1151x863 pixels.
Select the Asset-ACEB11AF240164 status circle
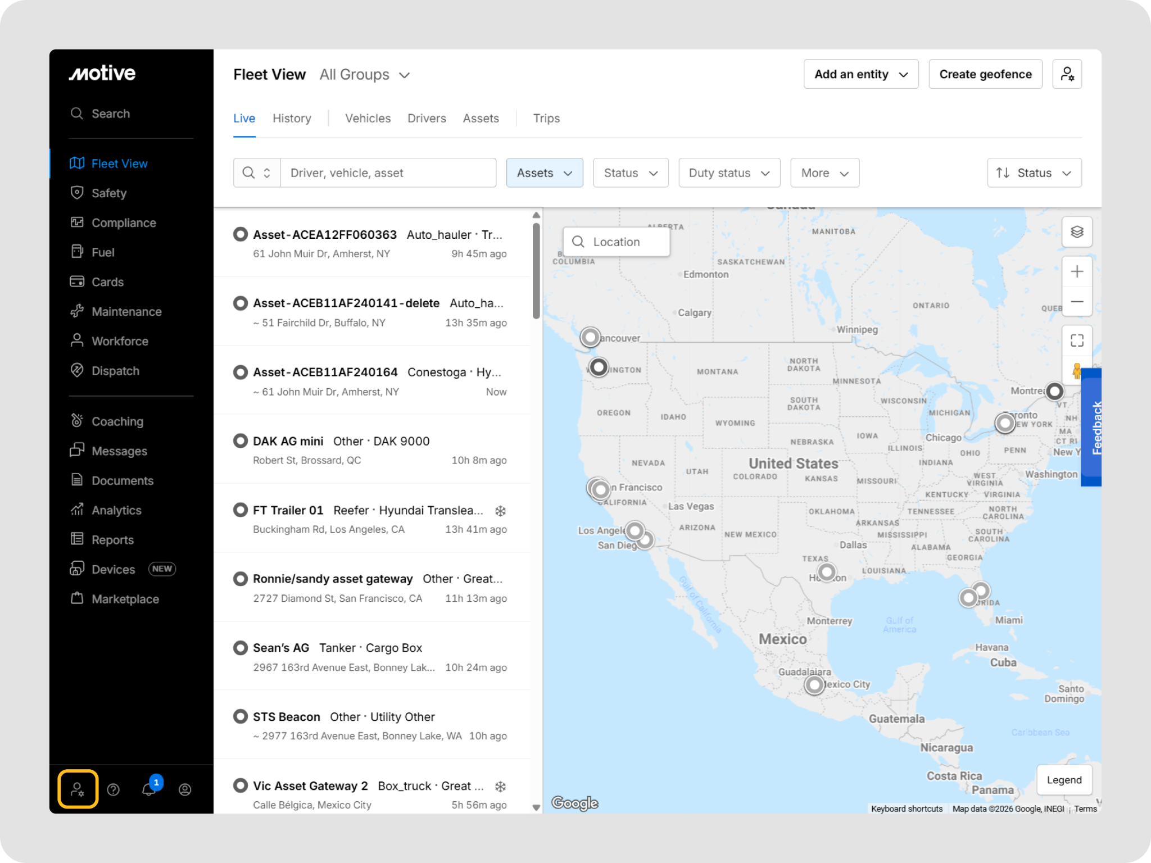tap(241, 372)
